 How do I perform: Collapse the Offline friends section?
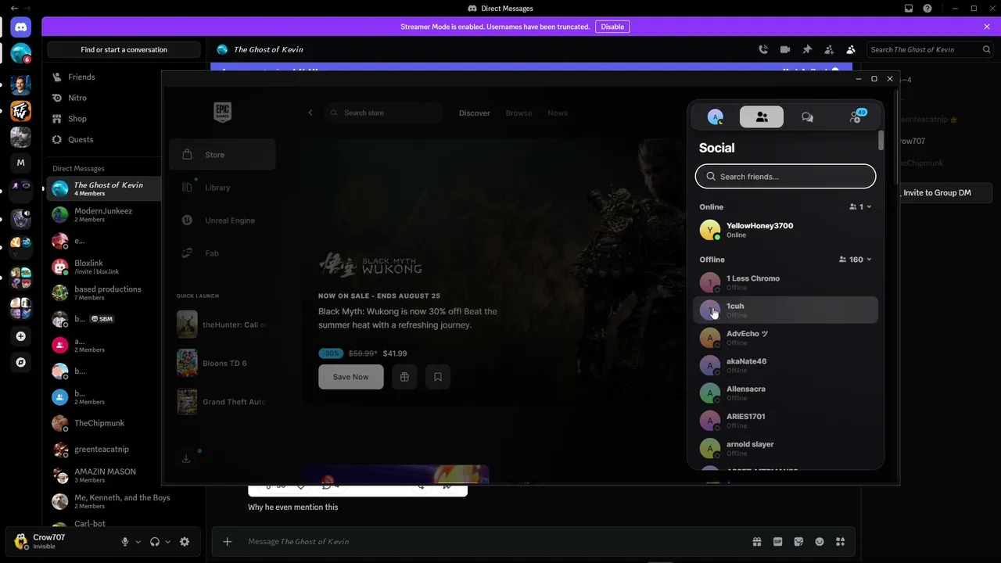(x=855, y=260)
